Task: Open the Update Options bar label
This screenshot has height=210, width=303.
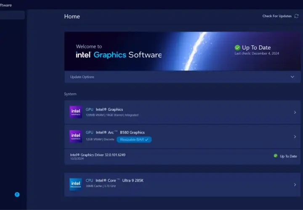Action: [x=82, y=77]
